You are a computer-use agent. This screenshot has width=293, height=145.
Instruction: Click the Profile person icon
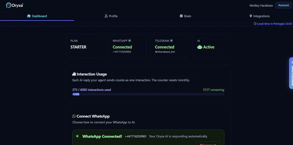pyautogui.click(x=106, y=16)
